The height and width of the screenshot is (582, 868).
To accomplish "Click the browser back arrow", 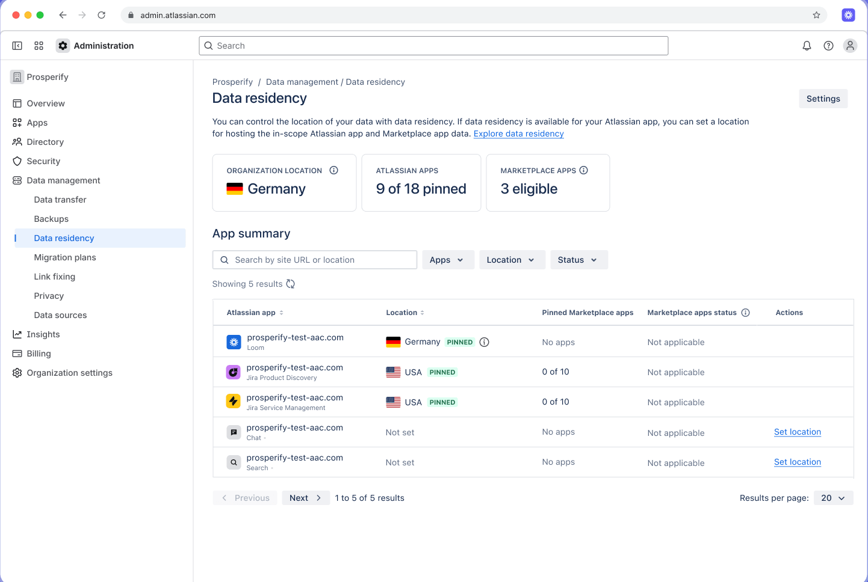I will (x=63, y=15).
